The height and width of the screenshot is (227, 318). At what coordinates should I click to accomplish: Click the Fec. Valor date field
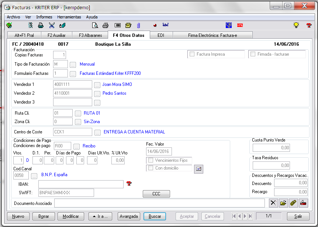click(159, 151)
